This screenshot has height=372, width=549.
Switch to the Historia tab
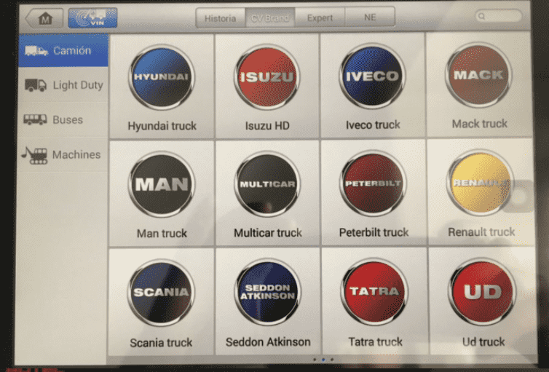[x=220, y=18]
